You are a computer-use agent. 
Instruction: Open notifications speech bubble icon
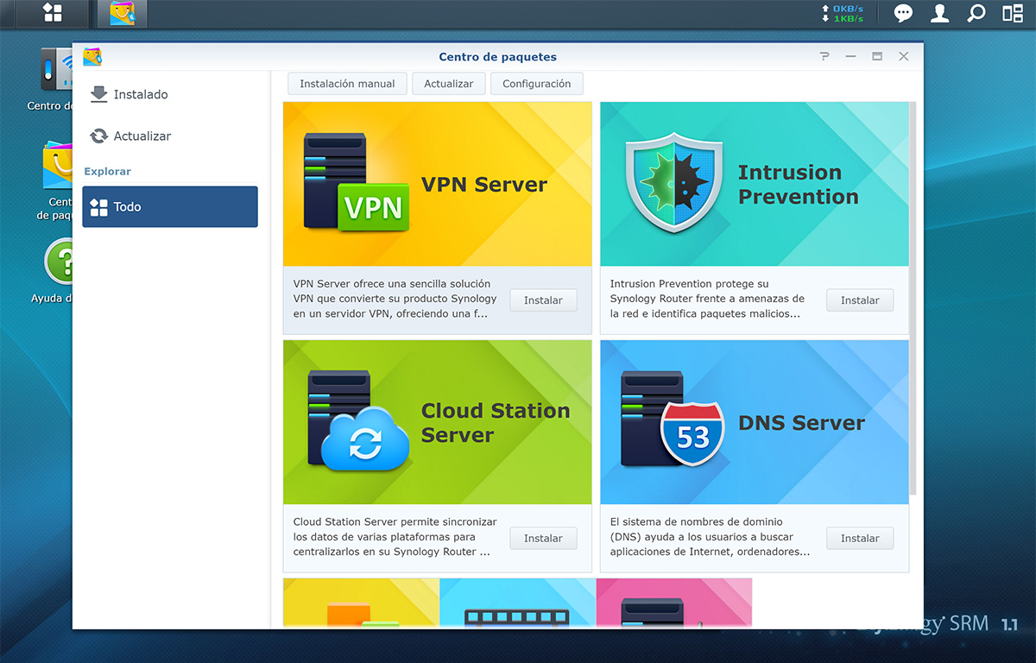pyautogui.click(x=903, y=13)
